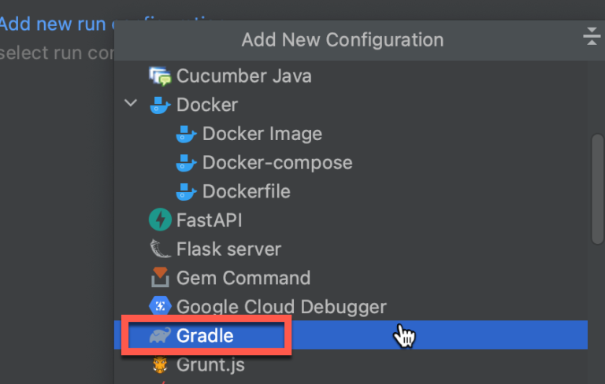
Task: Click the Docker Image whale icon
Action: click(x=186, y=134)
